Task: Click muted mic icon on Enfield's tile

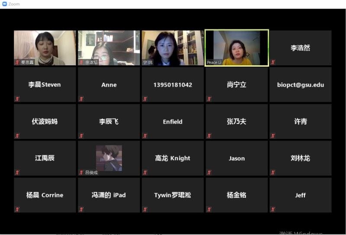Action: pyautogui.click(x=145, y=136)
